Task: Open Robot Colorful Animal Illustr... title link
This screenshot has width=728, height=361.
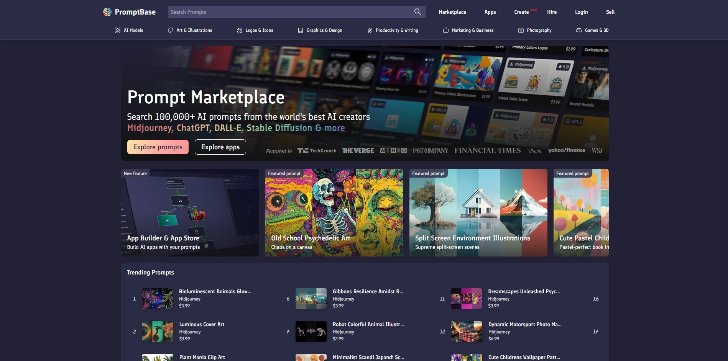Action: pos(368,324)
